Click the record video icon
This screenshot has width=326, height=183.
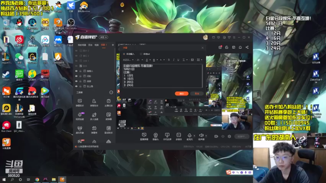[216, 136]
